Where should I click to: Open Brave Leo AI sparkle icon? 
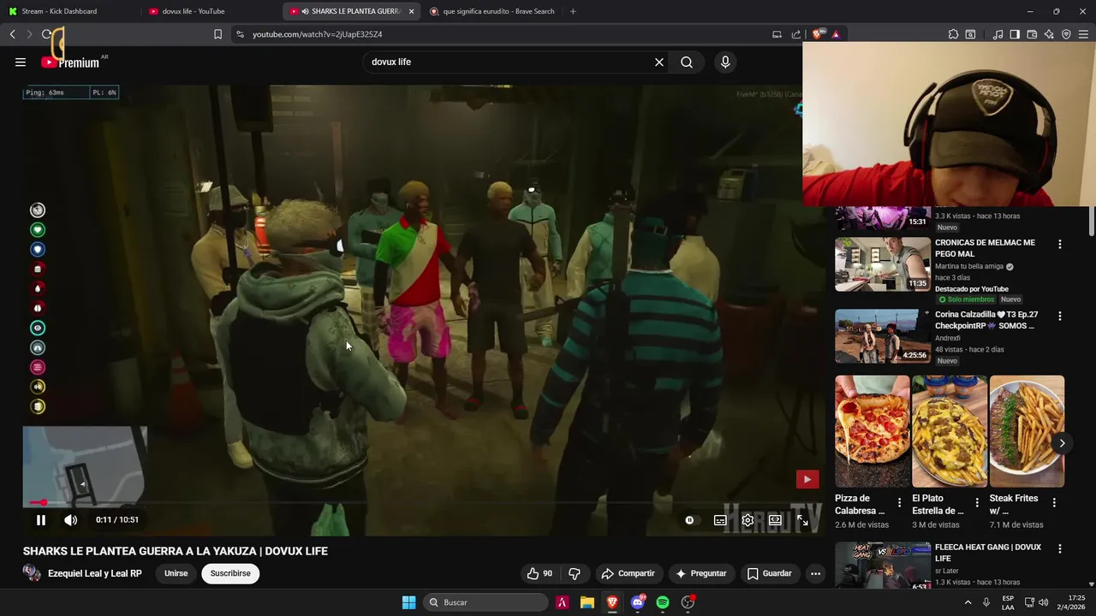(x=1049, y=34)
